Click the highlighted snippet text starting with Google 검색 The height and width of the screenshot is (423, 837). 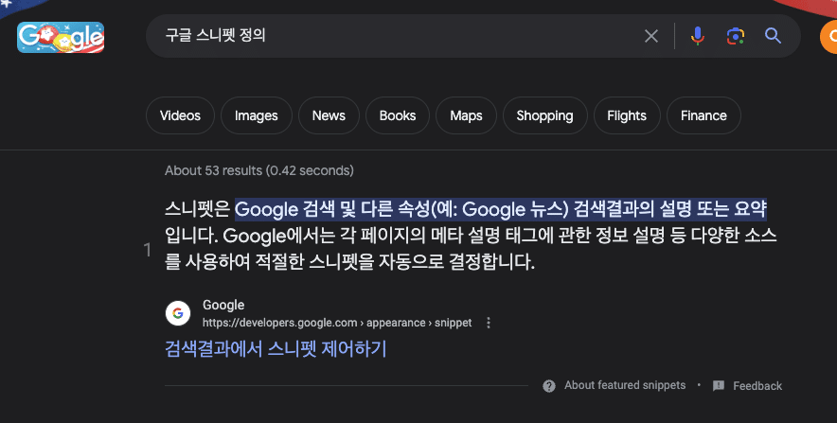click(x=501, y=209)
